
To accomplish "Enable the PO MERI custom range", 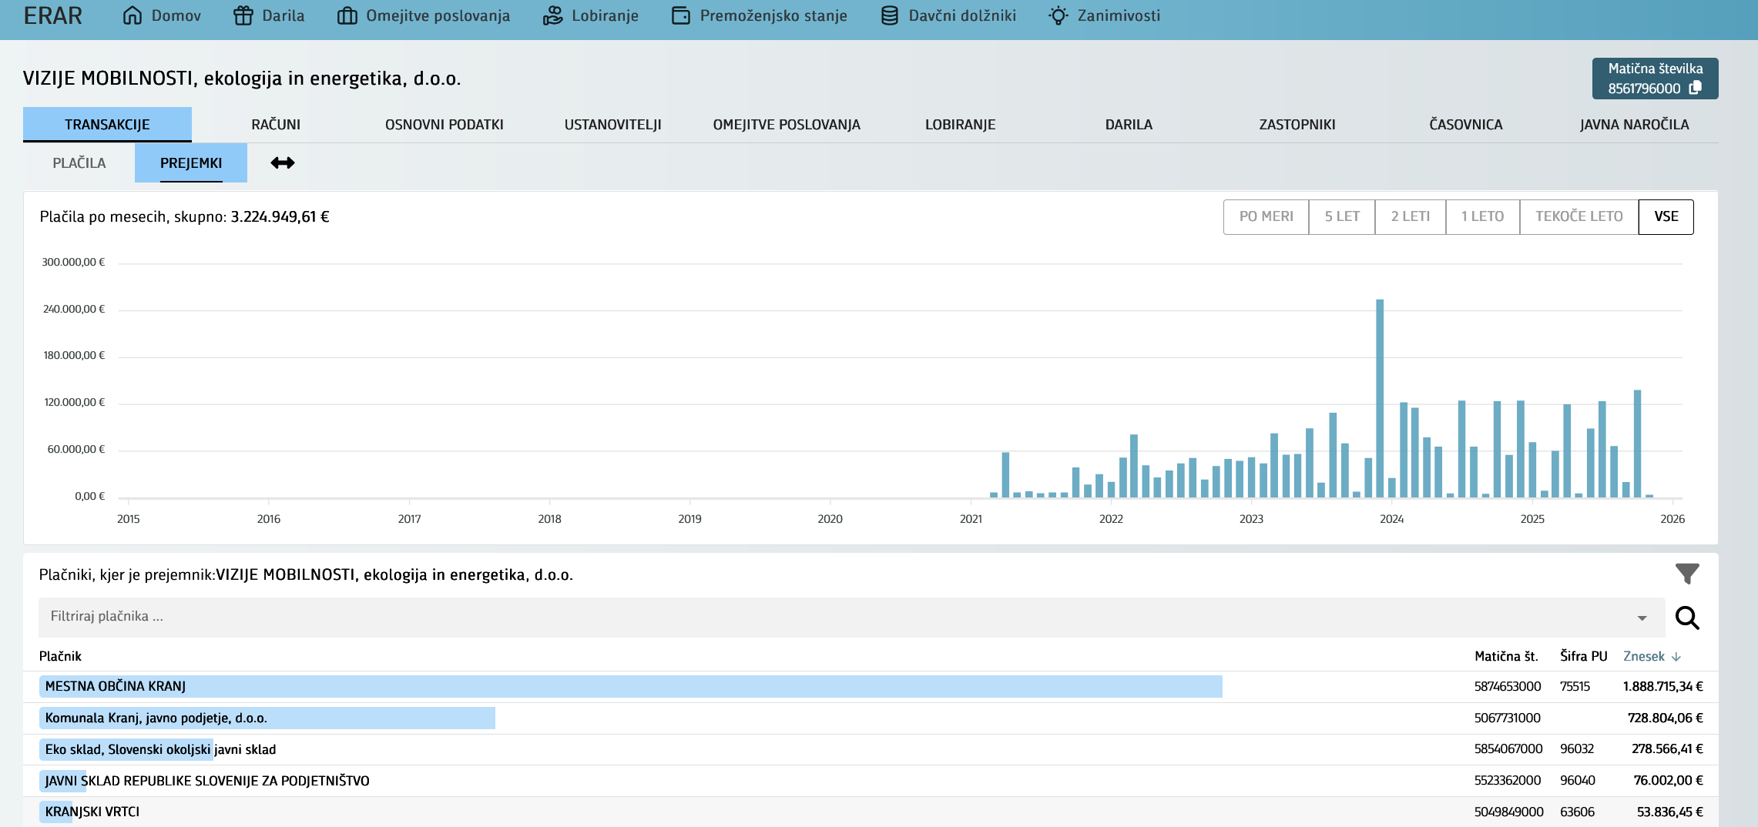I will click(x=1266, y=216).
